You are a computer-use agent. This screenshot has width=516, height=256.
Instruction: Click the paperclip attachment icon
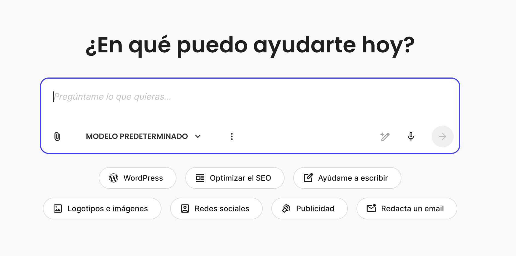click(x=57, y=136)
